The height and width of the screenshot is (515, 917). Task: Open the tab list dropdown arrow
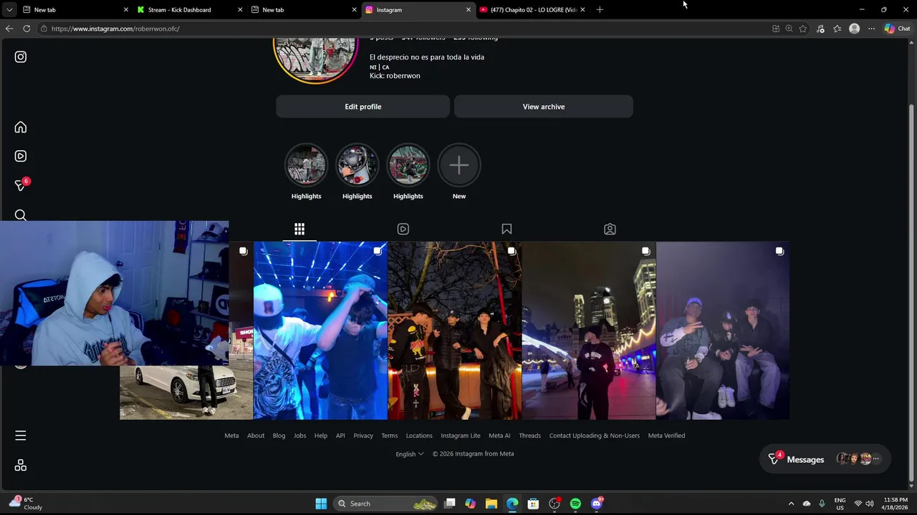click(x=9, y=10)
